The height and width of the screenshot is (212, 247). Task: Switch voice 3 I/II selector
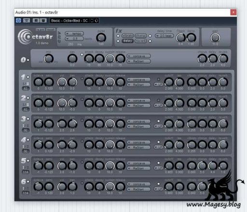[26, 126]
